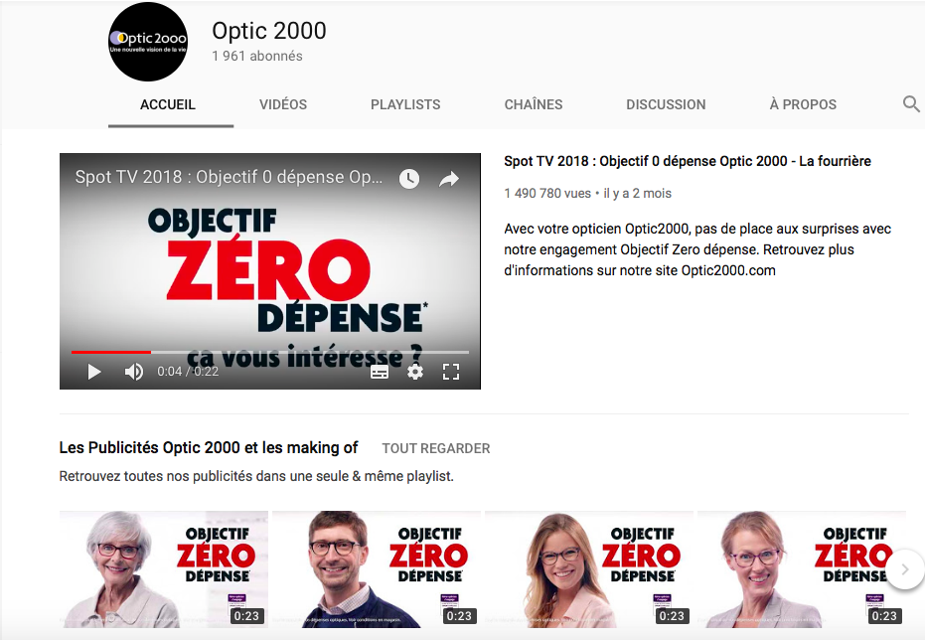This screenshot has width=925, height=640.
Task: Click the '1 961 abonnés' subscriber count
Action: click(257, 56)
